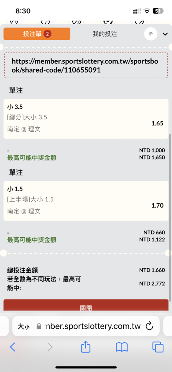Open Safari bookmarks book icon
Screen dimensions: 172x372
(x=122, y=347)
